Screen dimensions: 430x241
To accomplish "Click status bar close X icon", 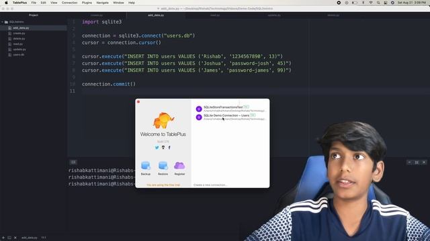I will coord(15,238).
